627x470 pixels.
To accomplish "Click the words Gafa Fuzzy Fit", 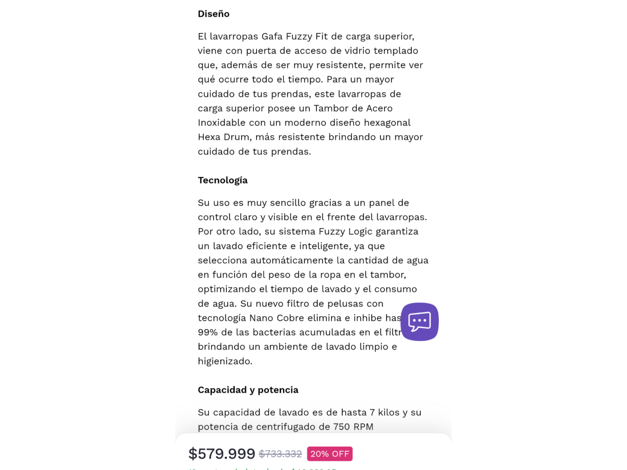I will (294, 36).
